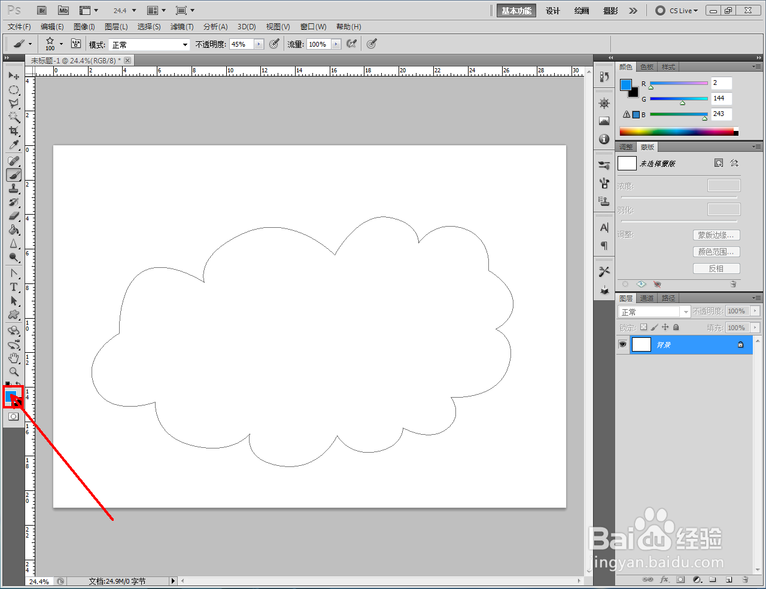Select the Pen tool

tap(14, 273)
